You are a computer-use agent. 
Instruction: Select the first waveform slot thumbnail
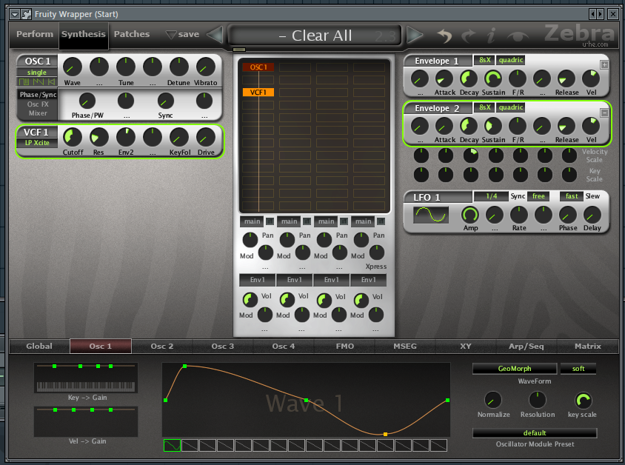(x=173, y=446)
